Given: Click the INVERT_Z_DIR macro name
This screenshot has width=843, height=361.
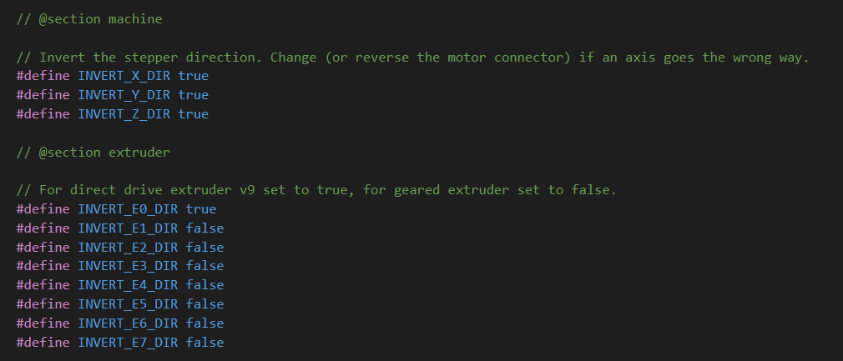Looking at the screenshot, I should (x=124, y=114).
